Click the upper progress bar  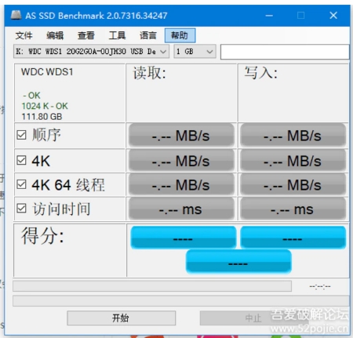pos(152,286)
